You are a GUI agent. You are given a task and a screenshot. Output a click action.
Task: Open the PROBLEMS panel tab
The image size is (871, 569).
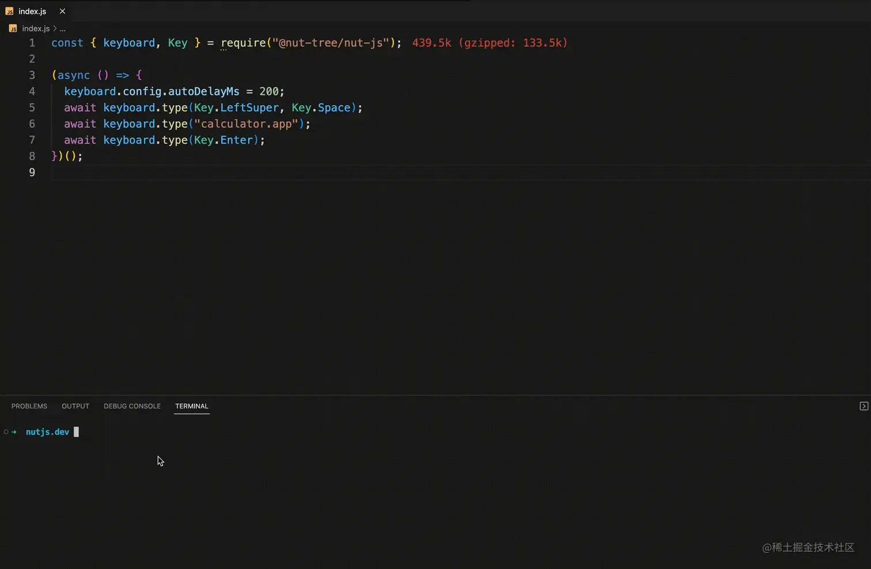click(29, 406)
